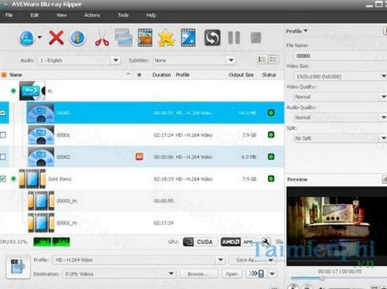Check the 00002 title checkbox
Image resolution: width=387 pixels, height=289 pixels.
3,157
